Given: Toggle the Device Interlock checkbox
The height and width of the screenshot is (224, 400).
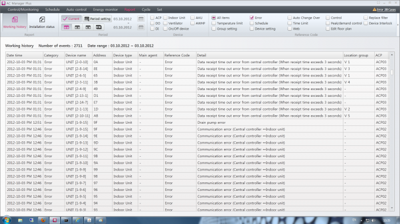Looking at the screenshot, I should coord(366,23).
